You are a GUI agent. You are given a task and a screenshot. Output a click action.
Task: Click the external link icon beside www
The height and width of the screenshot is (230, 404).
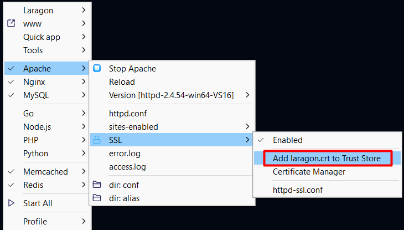point(11,24)
